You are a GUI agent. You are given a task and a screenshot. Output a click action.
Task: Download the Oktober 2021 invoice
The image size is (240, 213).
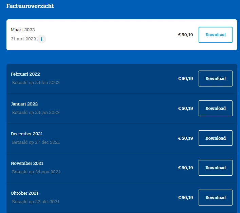(x=216, y=197)
